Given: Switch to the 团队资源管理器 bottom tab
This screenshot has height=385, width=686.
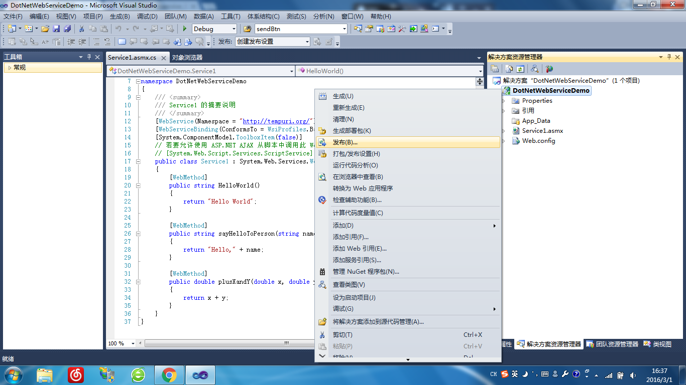Looking at the screenshot, I should pos(612,344).
